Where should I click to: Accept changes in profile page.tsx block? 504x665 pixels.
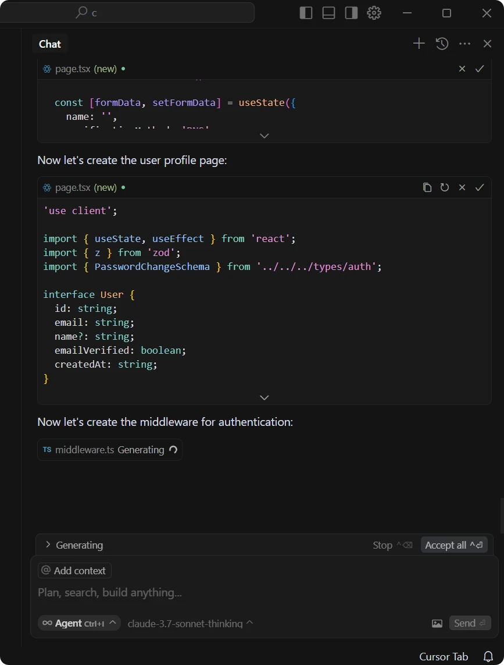[x=480, y=187]
